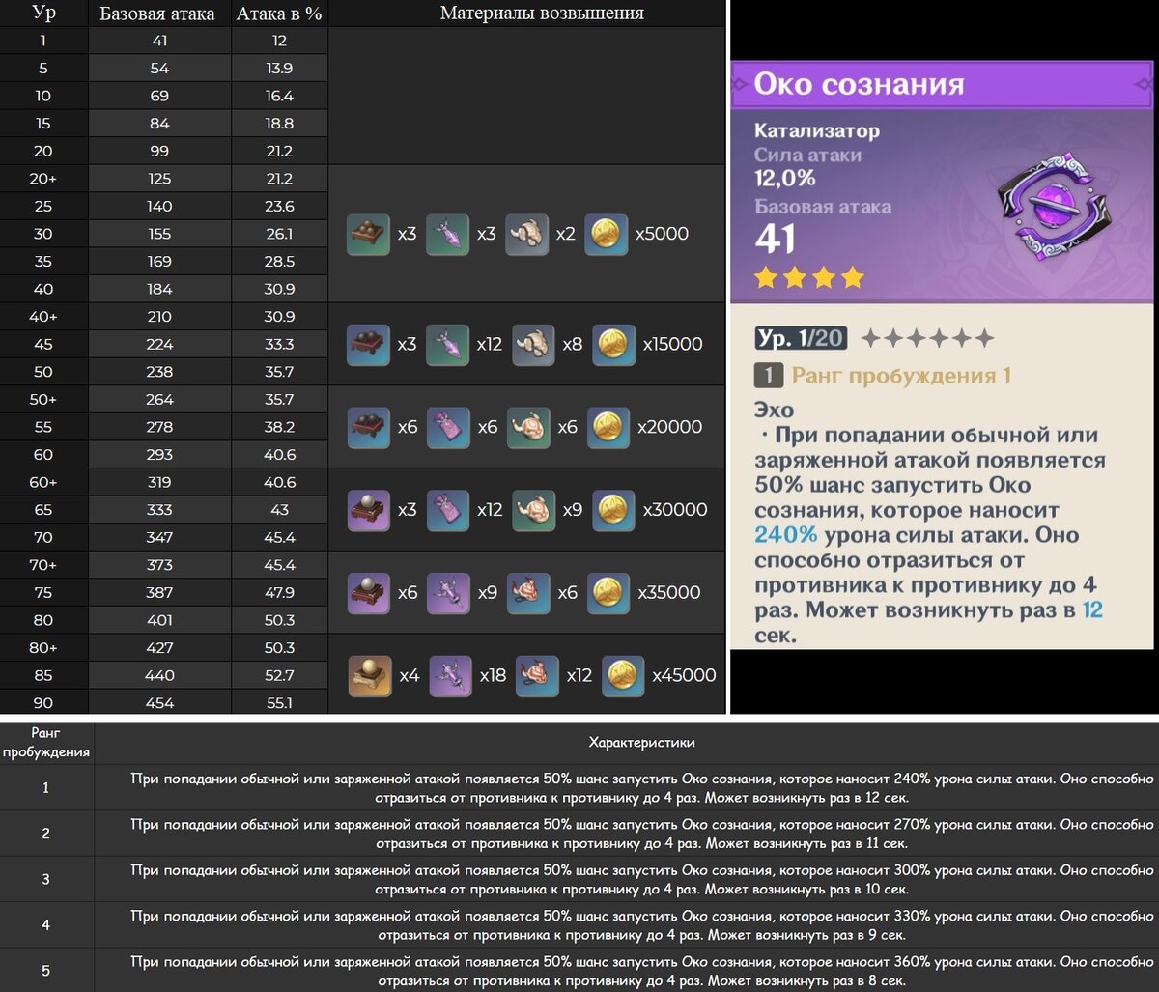Select the level 80+ row cell
The height and width of the screenshot is (992, 1159).
pos(43,648)
